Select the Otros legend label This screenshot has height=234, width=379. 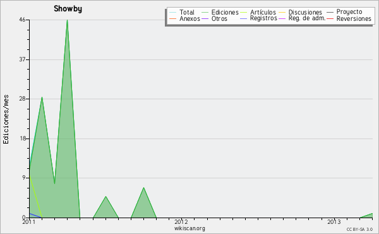219,18
